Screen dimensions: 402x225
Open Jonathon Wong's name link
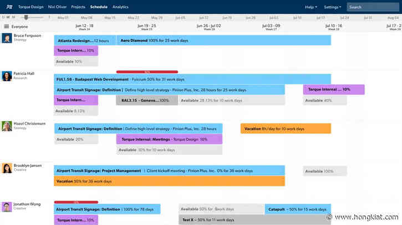point(27,204)
